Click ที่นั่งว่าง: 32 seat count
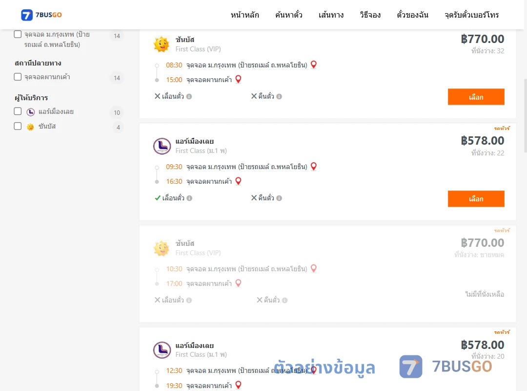Viewport: 527px width, 391px height. [x=487, y=51]
